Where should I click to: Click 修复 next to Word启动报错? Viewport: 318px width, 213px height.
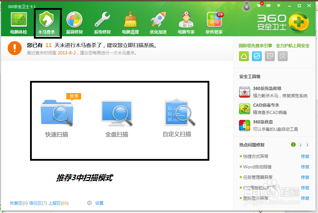click(x=305, y=167)
